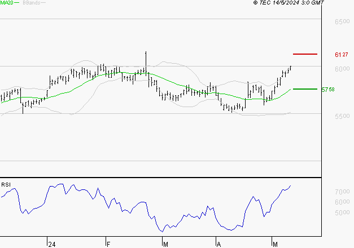This screenshot has width=354, height=248.
Task: Click the 6000 price axis label
Action: click(x=342, y=69)
